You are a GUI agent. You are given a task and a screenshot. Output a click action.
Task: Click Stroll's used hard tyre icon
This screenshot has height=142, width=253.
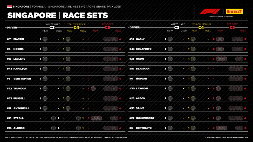coord(53,118)
